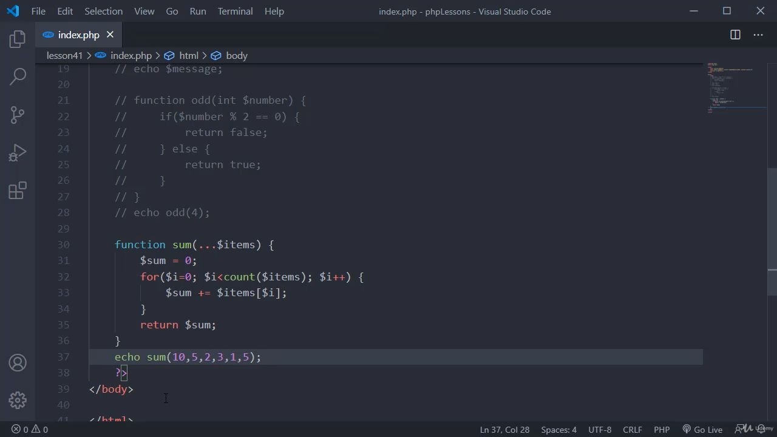
Task: Click the number 10 in sum call
Action: click(x=178, y=357)
